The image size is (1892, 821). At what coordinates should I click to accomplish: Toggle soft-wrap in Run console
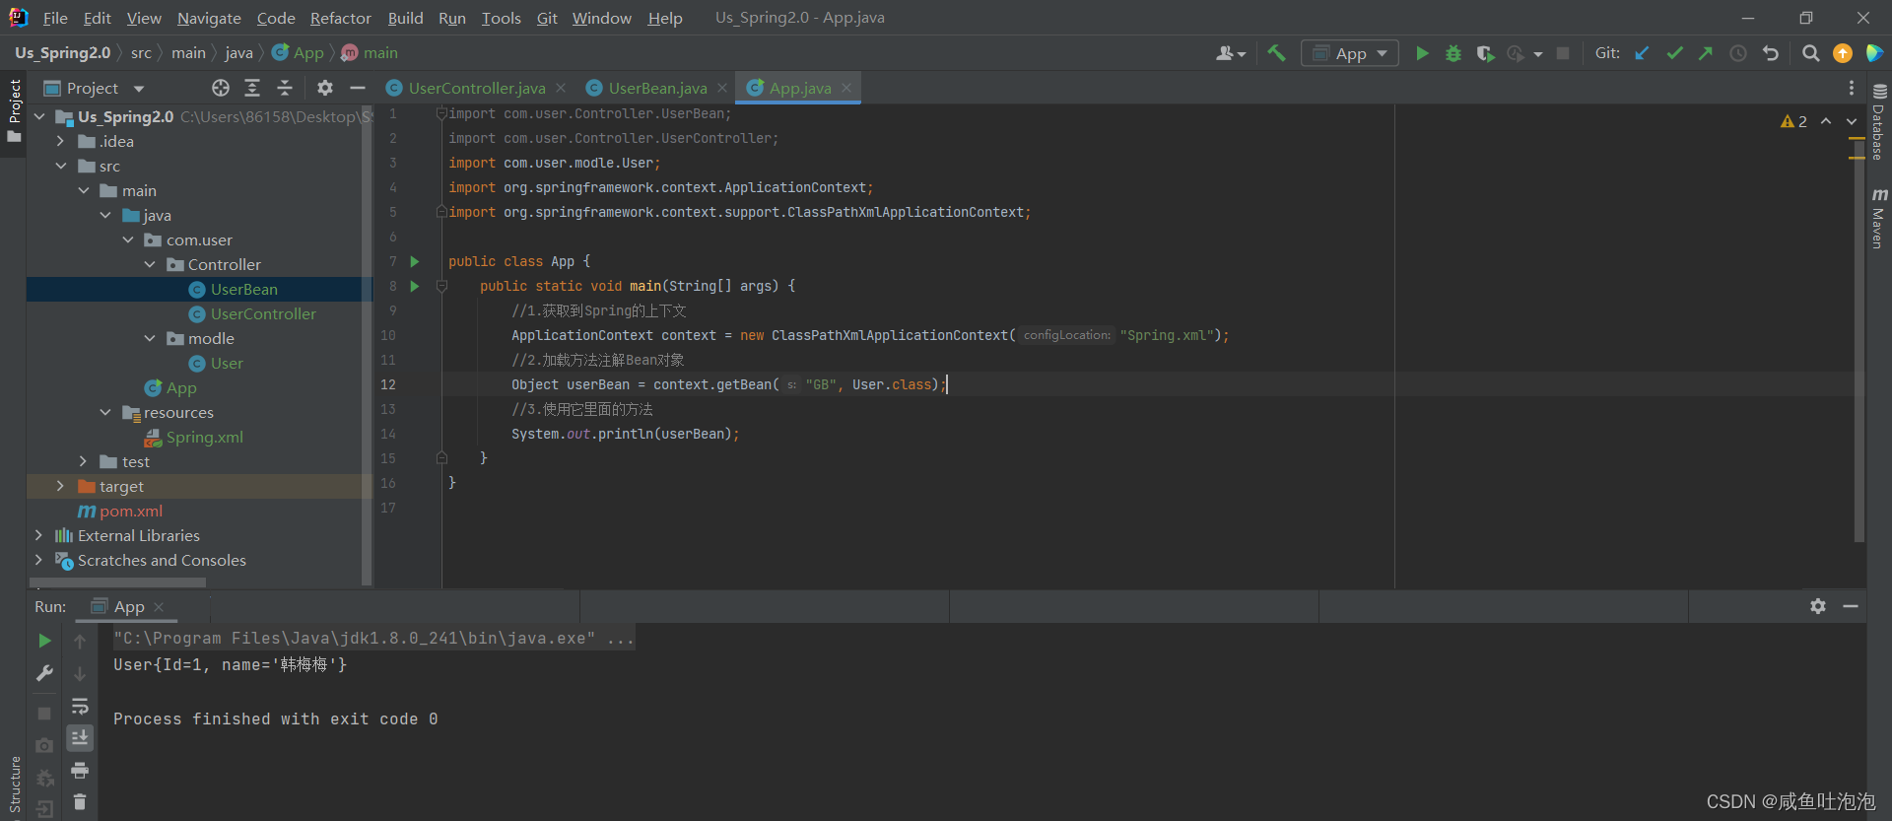(x=80, y=707)
